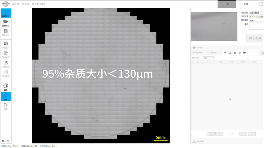Click the 保存项目 save icon
The width and height of the screenshot is (264, 148).
pyautogui.click(x=6, y=31)
